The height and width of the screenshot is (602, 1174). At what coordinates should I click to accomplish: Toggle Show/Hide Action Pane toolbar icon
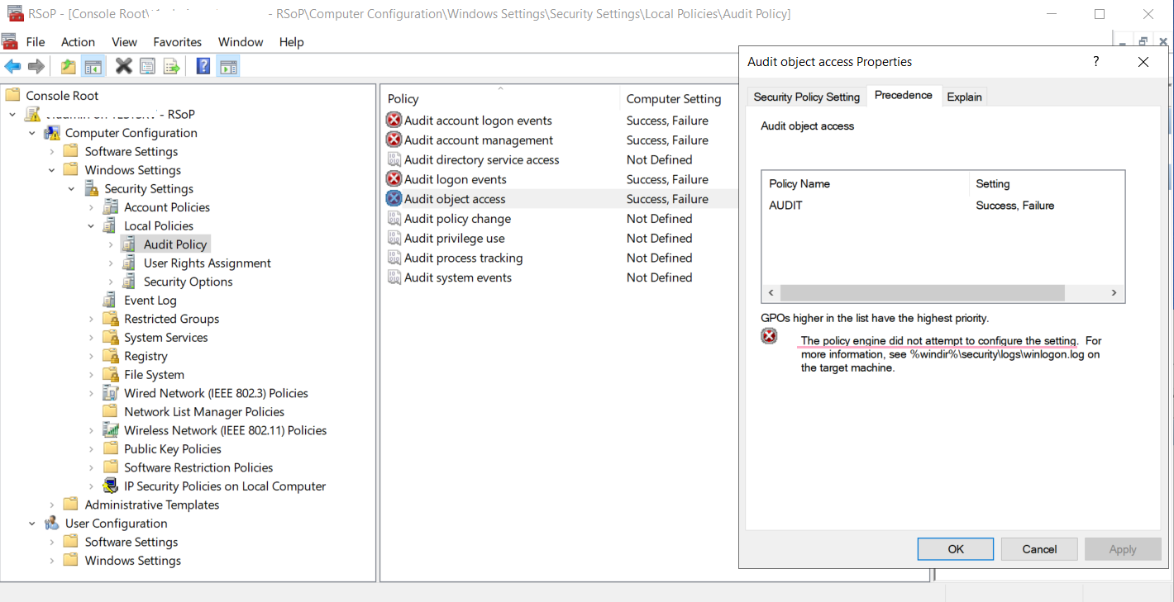(228, 67)
